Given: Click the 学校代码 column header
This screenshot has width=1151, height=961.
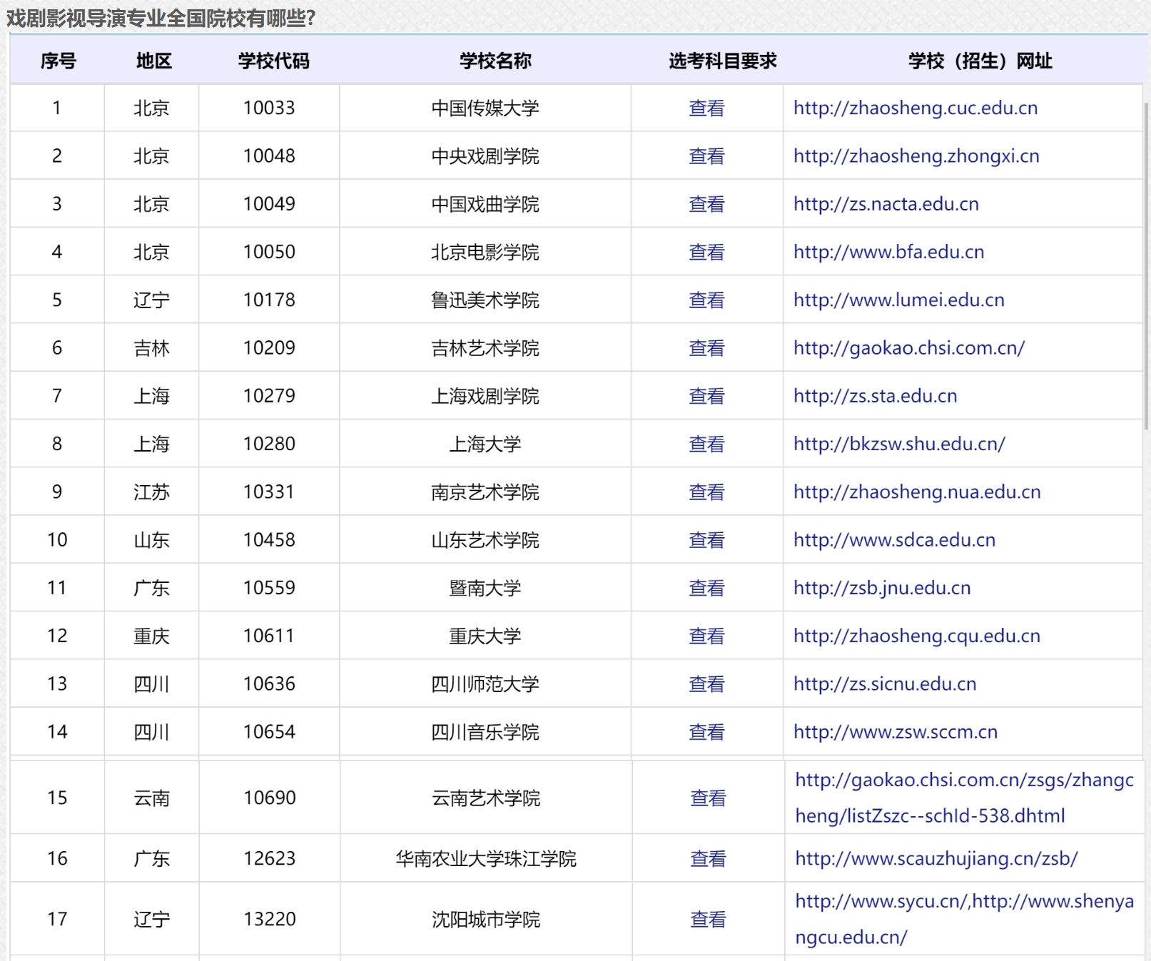Looking at the screenshot, I should point(273,61).
